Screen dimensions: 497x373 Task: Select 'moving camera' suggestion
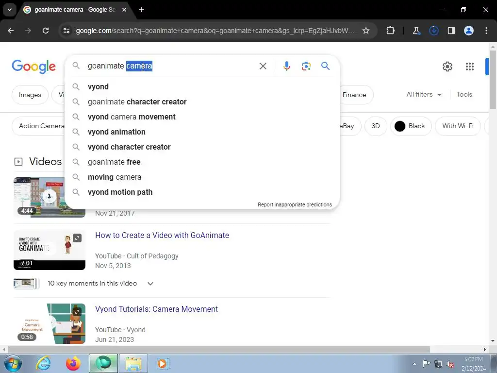coord(202,177)
